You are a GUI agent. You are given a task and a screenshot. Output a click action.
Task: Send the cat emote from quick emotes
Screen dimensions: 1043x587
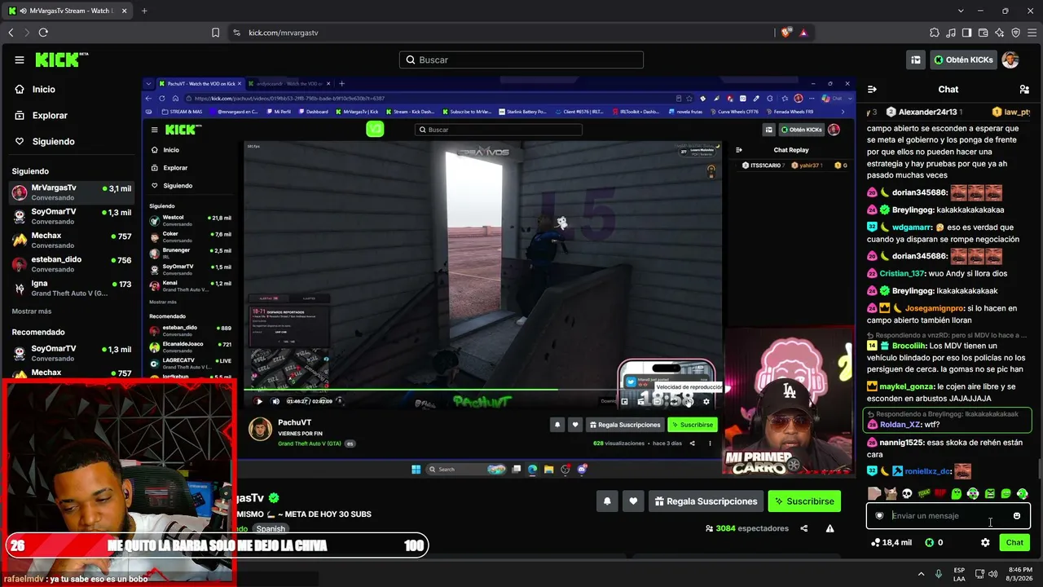tap(891, 493)
